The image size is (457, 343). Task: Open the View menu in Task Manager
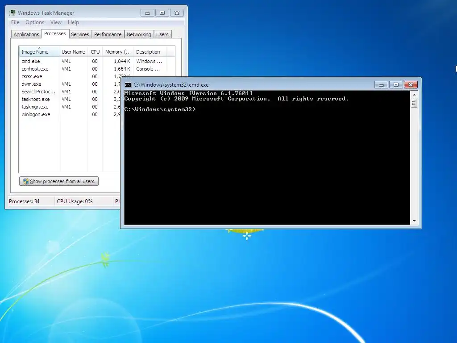(56, 22)
